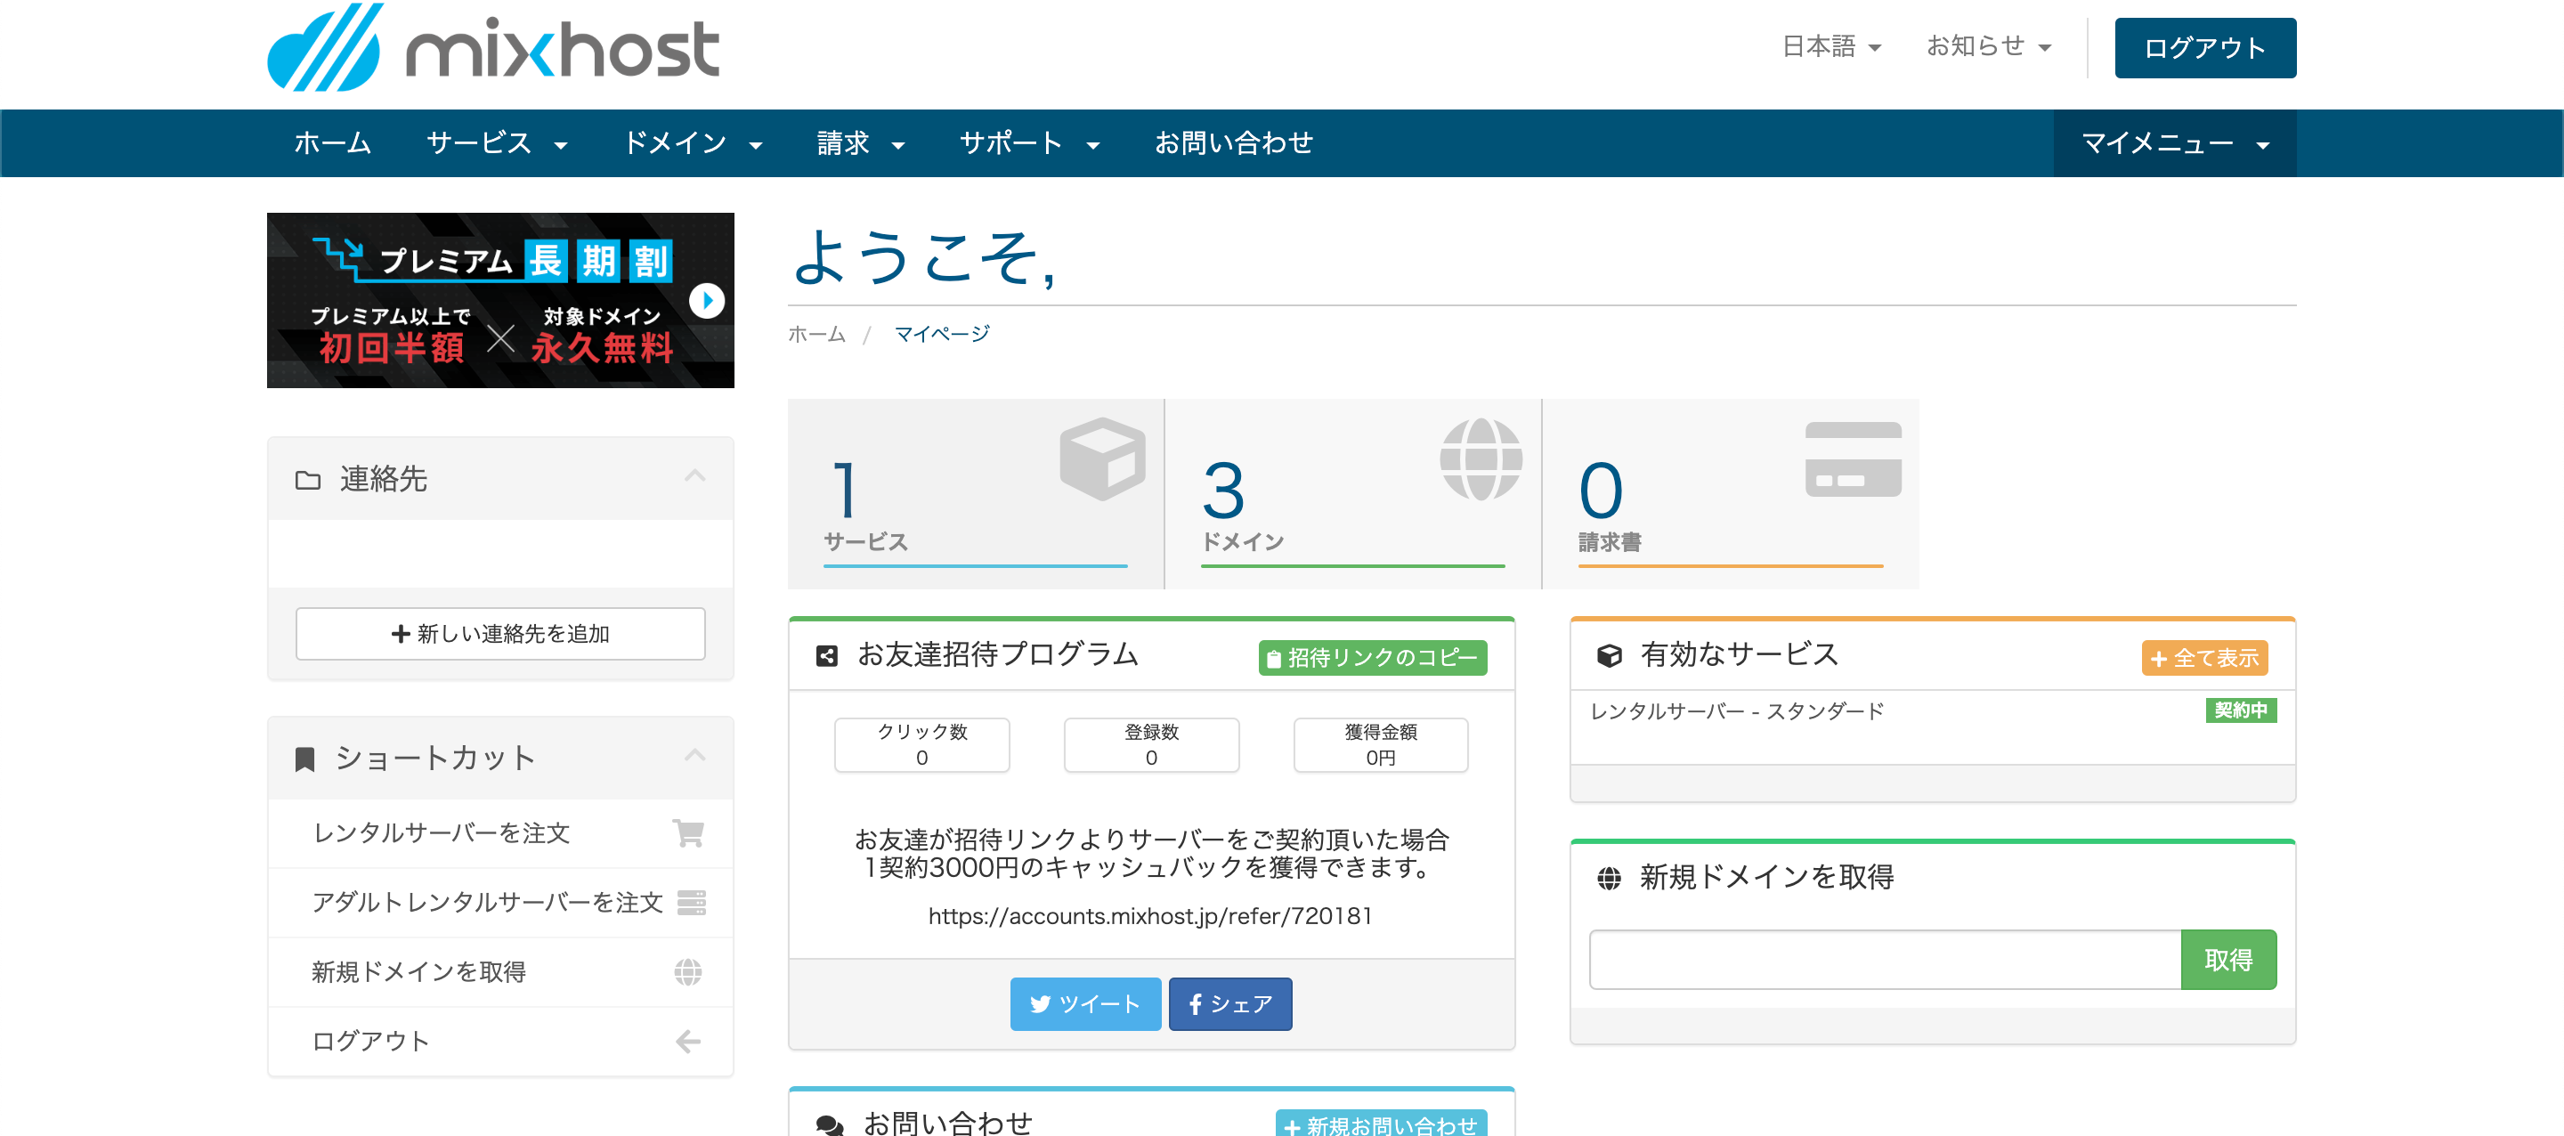Click the credit card icon in the invoices tile
The width and height of the screenshot is (2564, 1136).
coord(1853,459)
